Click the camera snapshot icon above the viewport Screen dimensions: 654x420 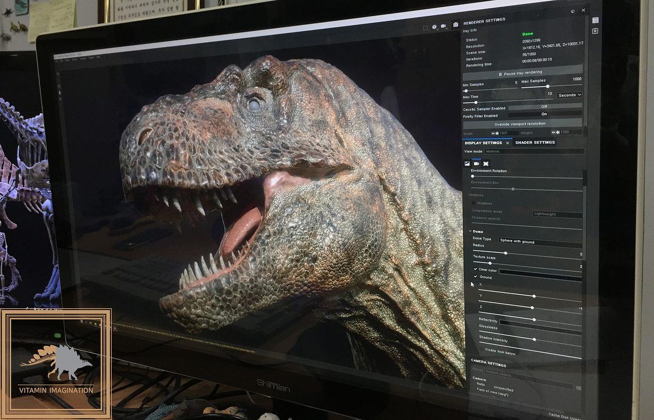click(456, 25)
